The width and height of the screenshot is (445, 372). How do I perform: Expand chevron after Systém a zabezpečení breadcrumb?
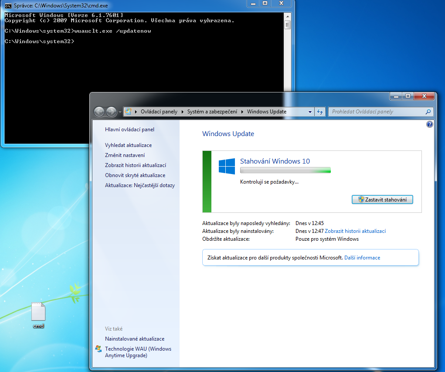pyautogui.click(x=242, y=112)
